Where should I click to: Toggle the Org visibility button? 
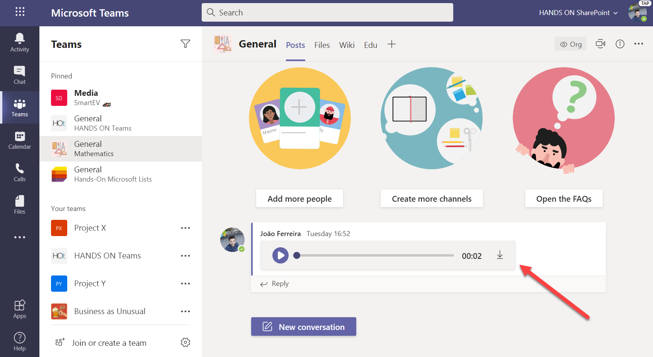pos(571,44)
